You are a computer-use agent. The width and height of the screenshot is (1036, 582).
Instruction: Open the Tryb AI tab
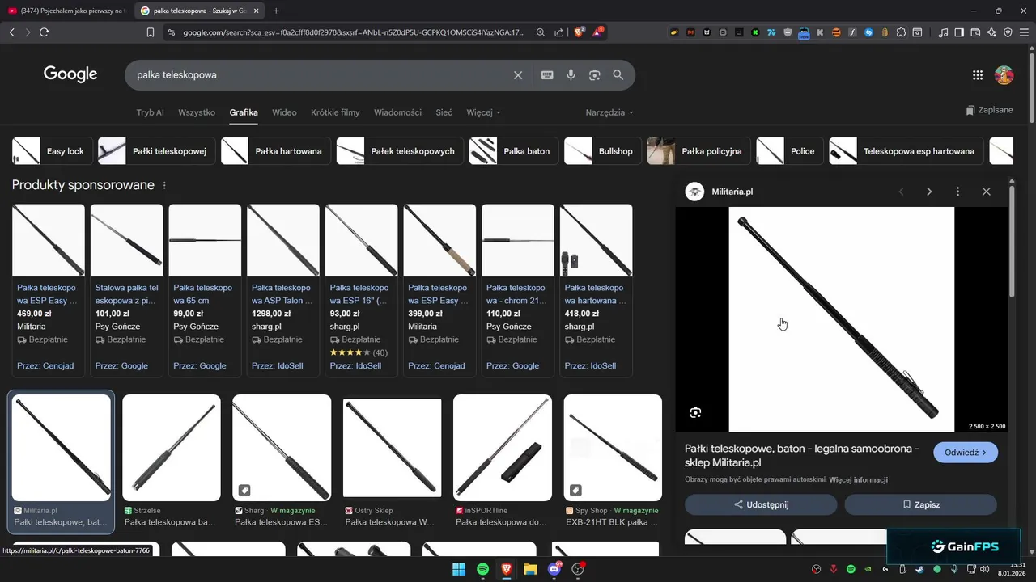tap(151, 112)
